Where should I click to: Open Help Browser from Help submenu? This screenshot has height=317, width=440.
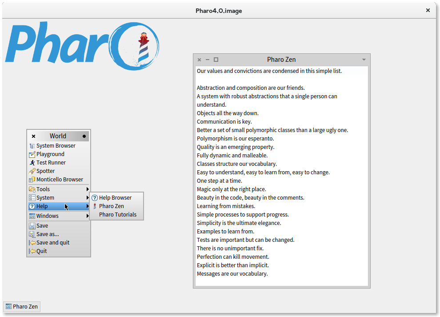coord(115,198)
